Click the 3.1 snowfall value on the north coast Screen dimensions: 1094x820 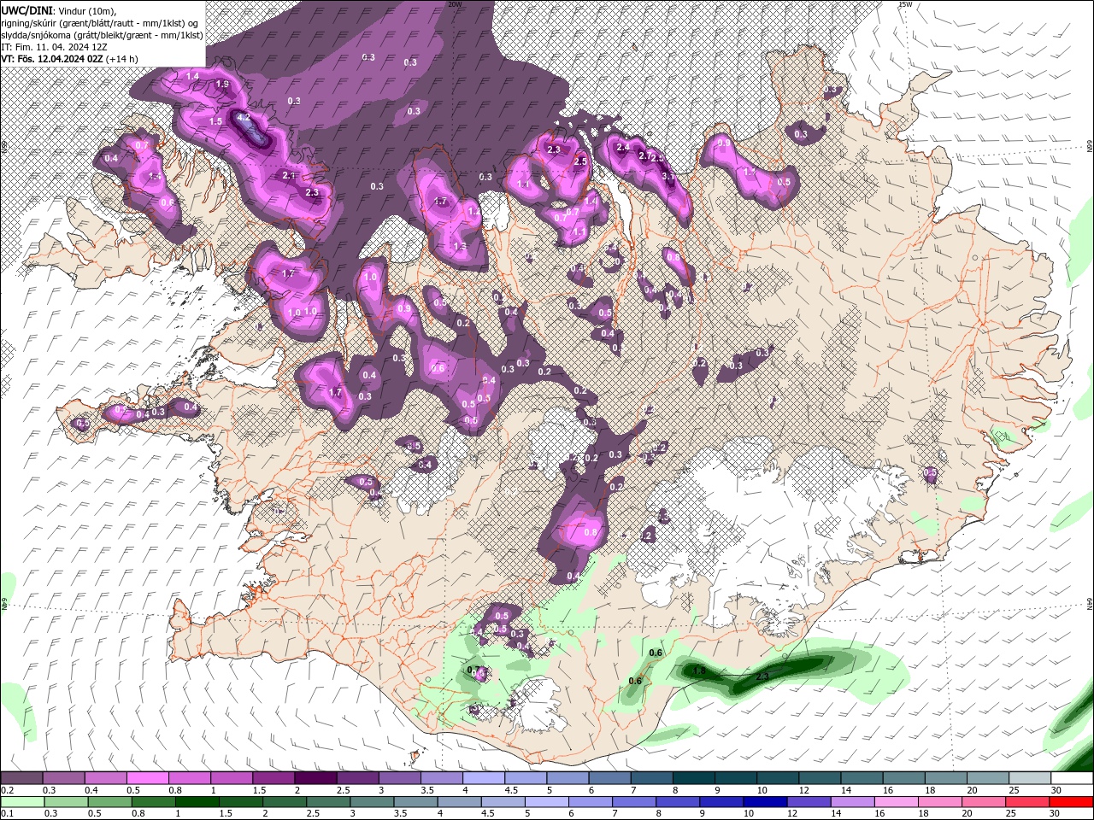coord(668,177)
